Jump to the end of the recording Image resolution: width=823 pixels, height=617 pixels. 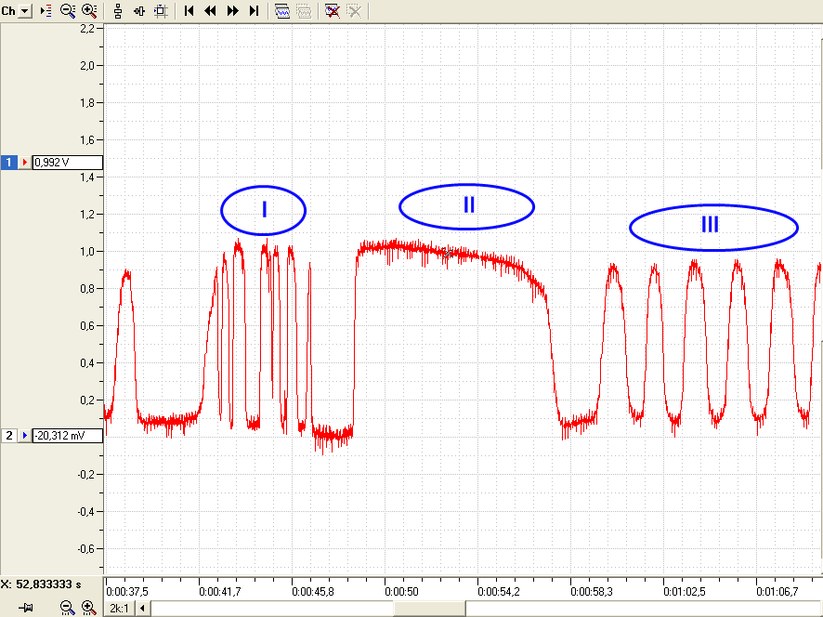tap(254, 11)
